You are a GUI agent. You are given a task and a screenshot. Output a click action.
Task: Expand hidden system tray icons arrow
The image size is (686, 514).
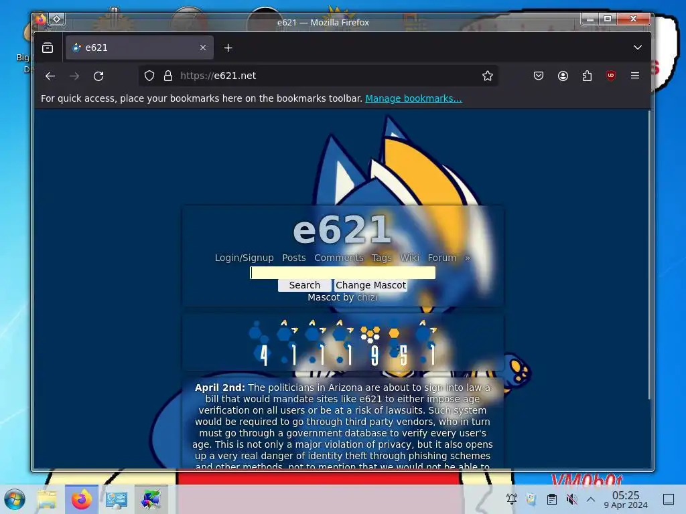591,499
